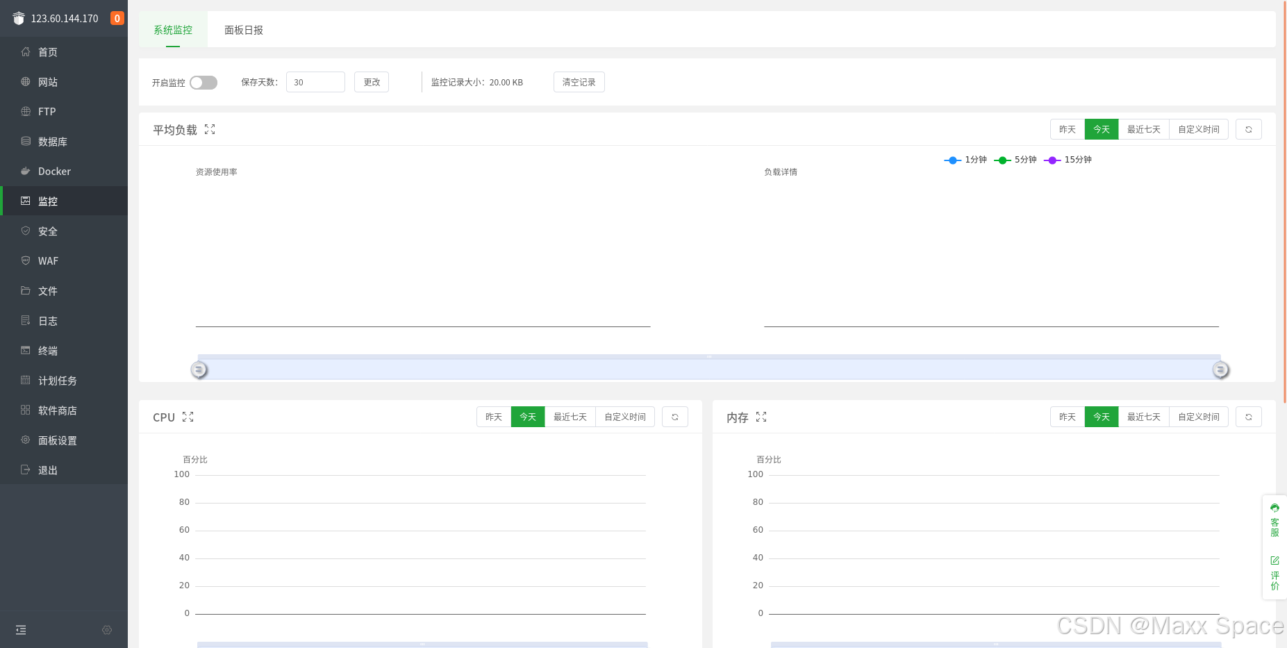Open the 计划任务 menu item
The width and height of the screenshot is (1287, 648).
[x=64, y=381]
